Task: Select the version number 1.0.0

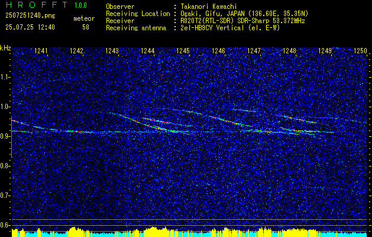Action: click(80, 5)
